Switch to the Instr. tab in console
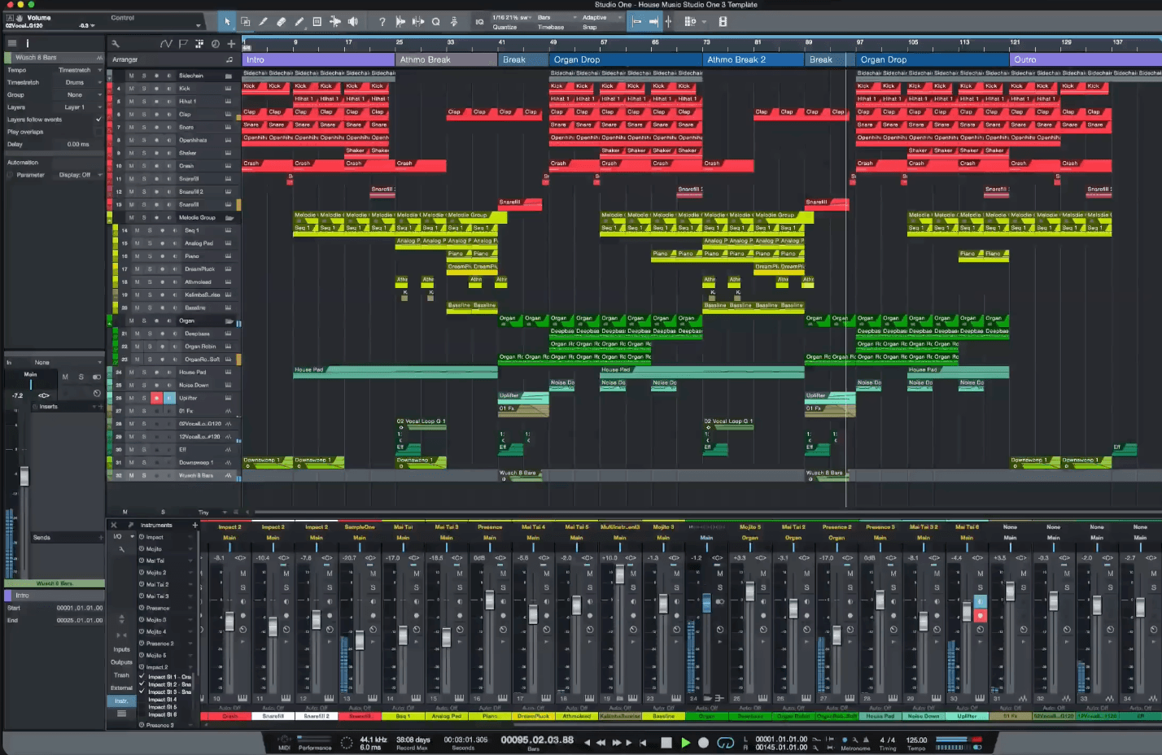1162x755 pixels. click(x=120, y=700)
